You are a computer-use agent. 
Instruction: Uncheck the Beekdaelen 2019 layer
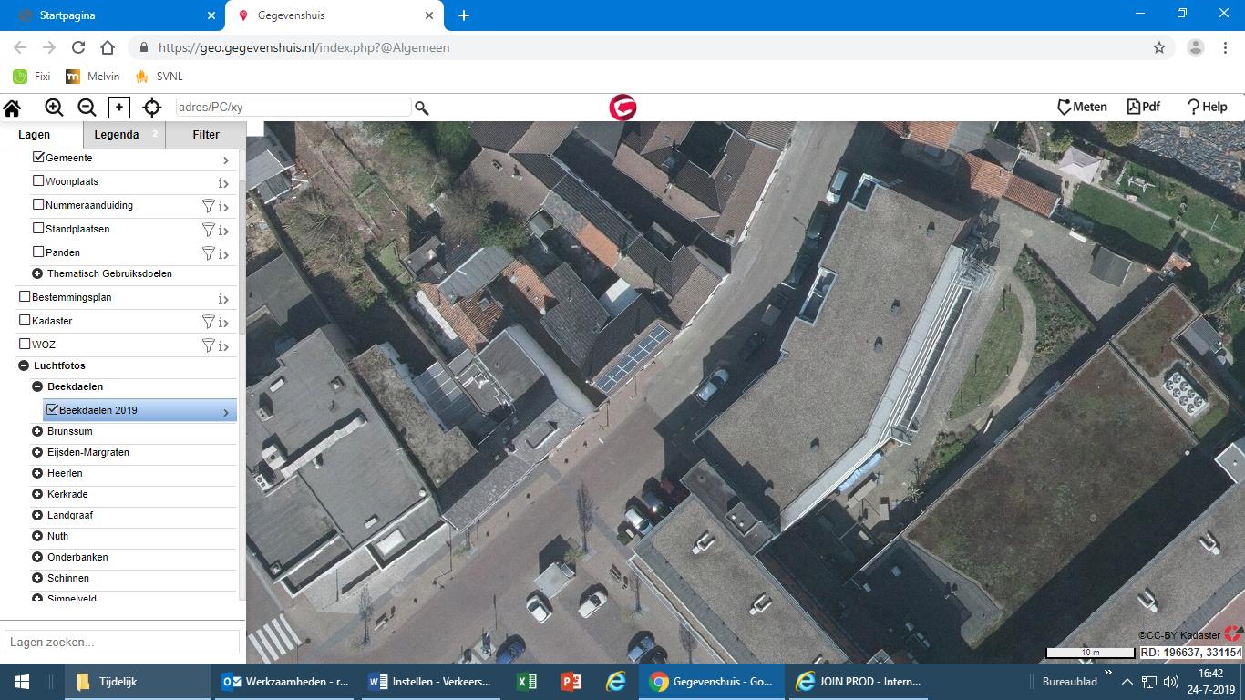pos(52,409)
